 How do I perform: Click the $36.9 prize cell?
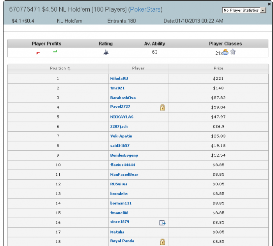218,126
